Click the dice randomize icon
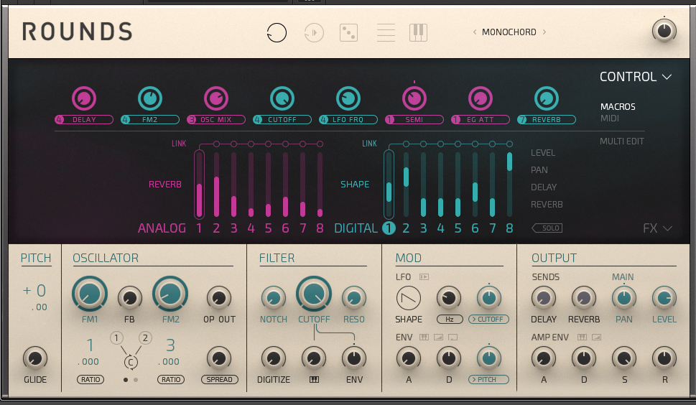This screenshot has height=405, width=696. (x=348, y=32)
